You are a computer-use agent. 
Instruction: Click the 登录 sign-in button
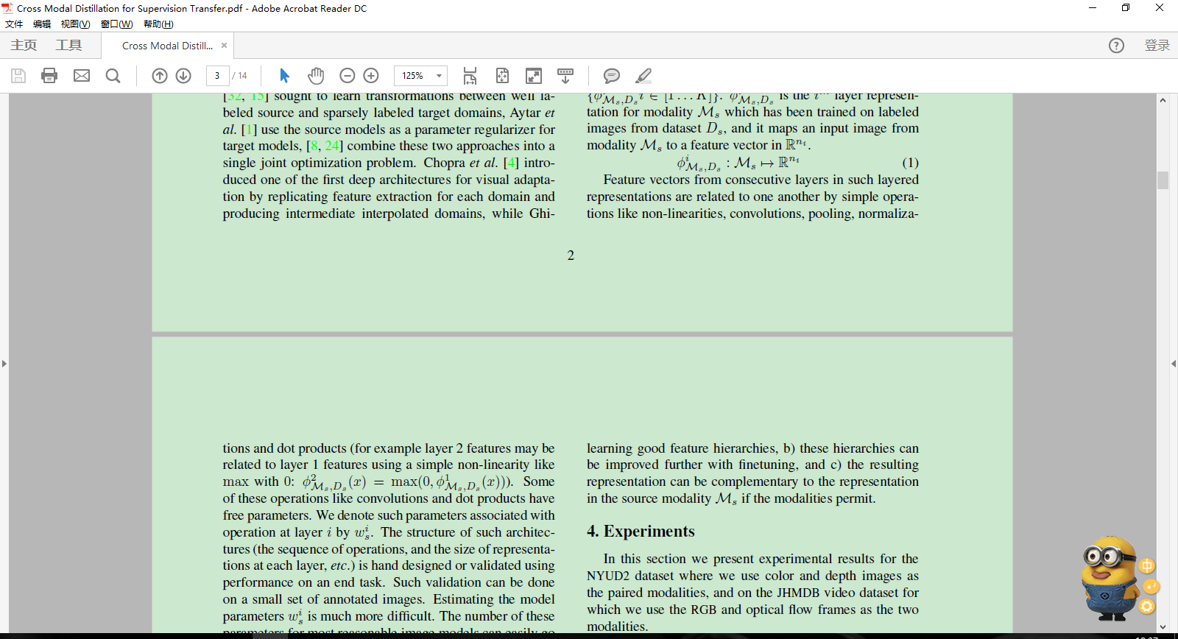(x=1157, y=46)
